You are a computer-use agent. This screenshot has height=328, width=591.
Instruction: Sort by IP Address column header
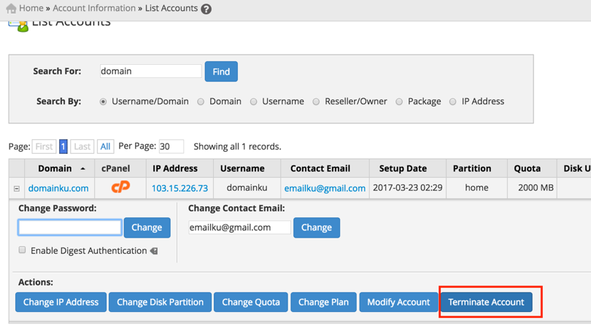click(175, 168)
